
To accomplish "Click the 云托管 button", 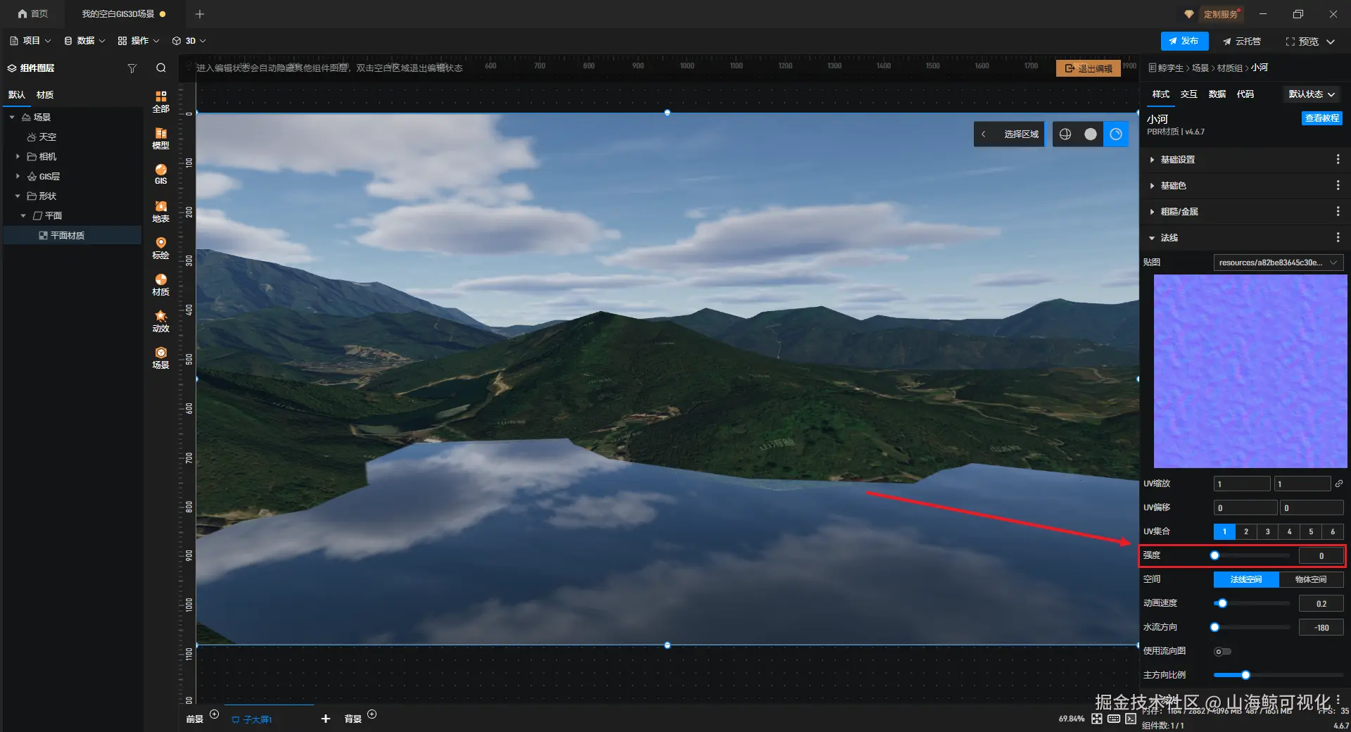I will click(1242, 42).
